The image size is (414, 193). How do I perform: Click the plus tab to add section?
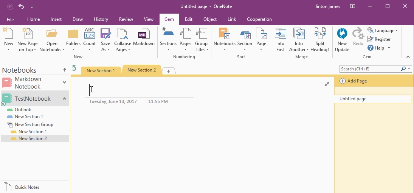[169, 71]
